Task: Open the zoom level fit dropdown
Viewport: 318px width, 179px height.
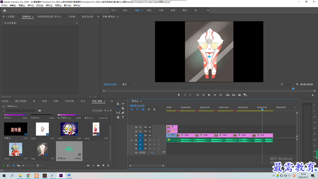Action: (128, 84)
